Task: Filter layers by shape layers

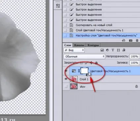Action: (118, 50)
